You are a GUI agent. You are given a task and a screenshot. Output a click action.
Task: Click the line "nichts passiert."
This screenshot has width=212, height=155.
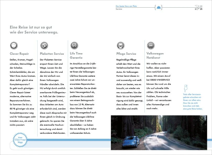coord(17,125)
